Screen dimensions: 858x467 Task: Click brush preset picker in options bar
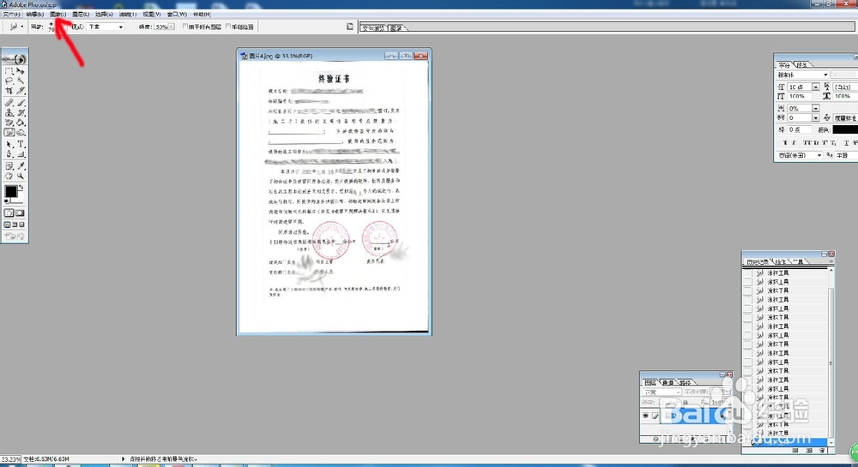tap(51, 27)
